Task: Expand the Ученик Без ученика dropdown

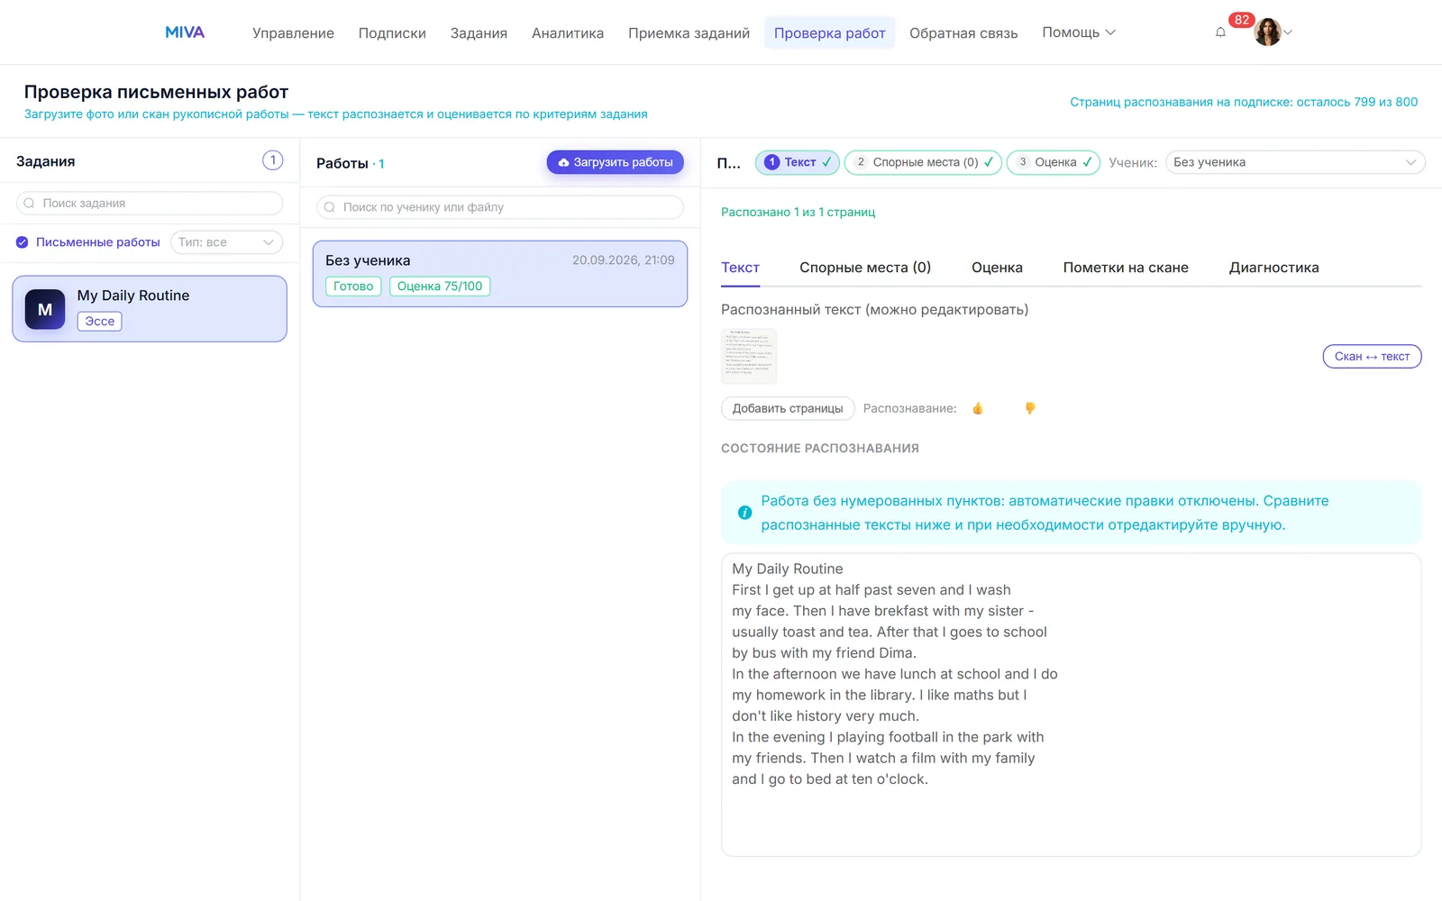Action: [x=1295, y=162]
